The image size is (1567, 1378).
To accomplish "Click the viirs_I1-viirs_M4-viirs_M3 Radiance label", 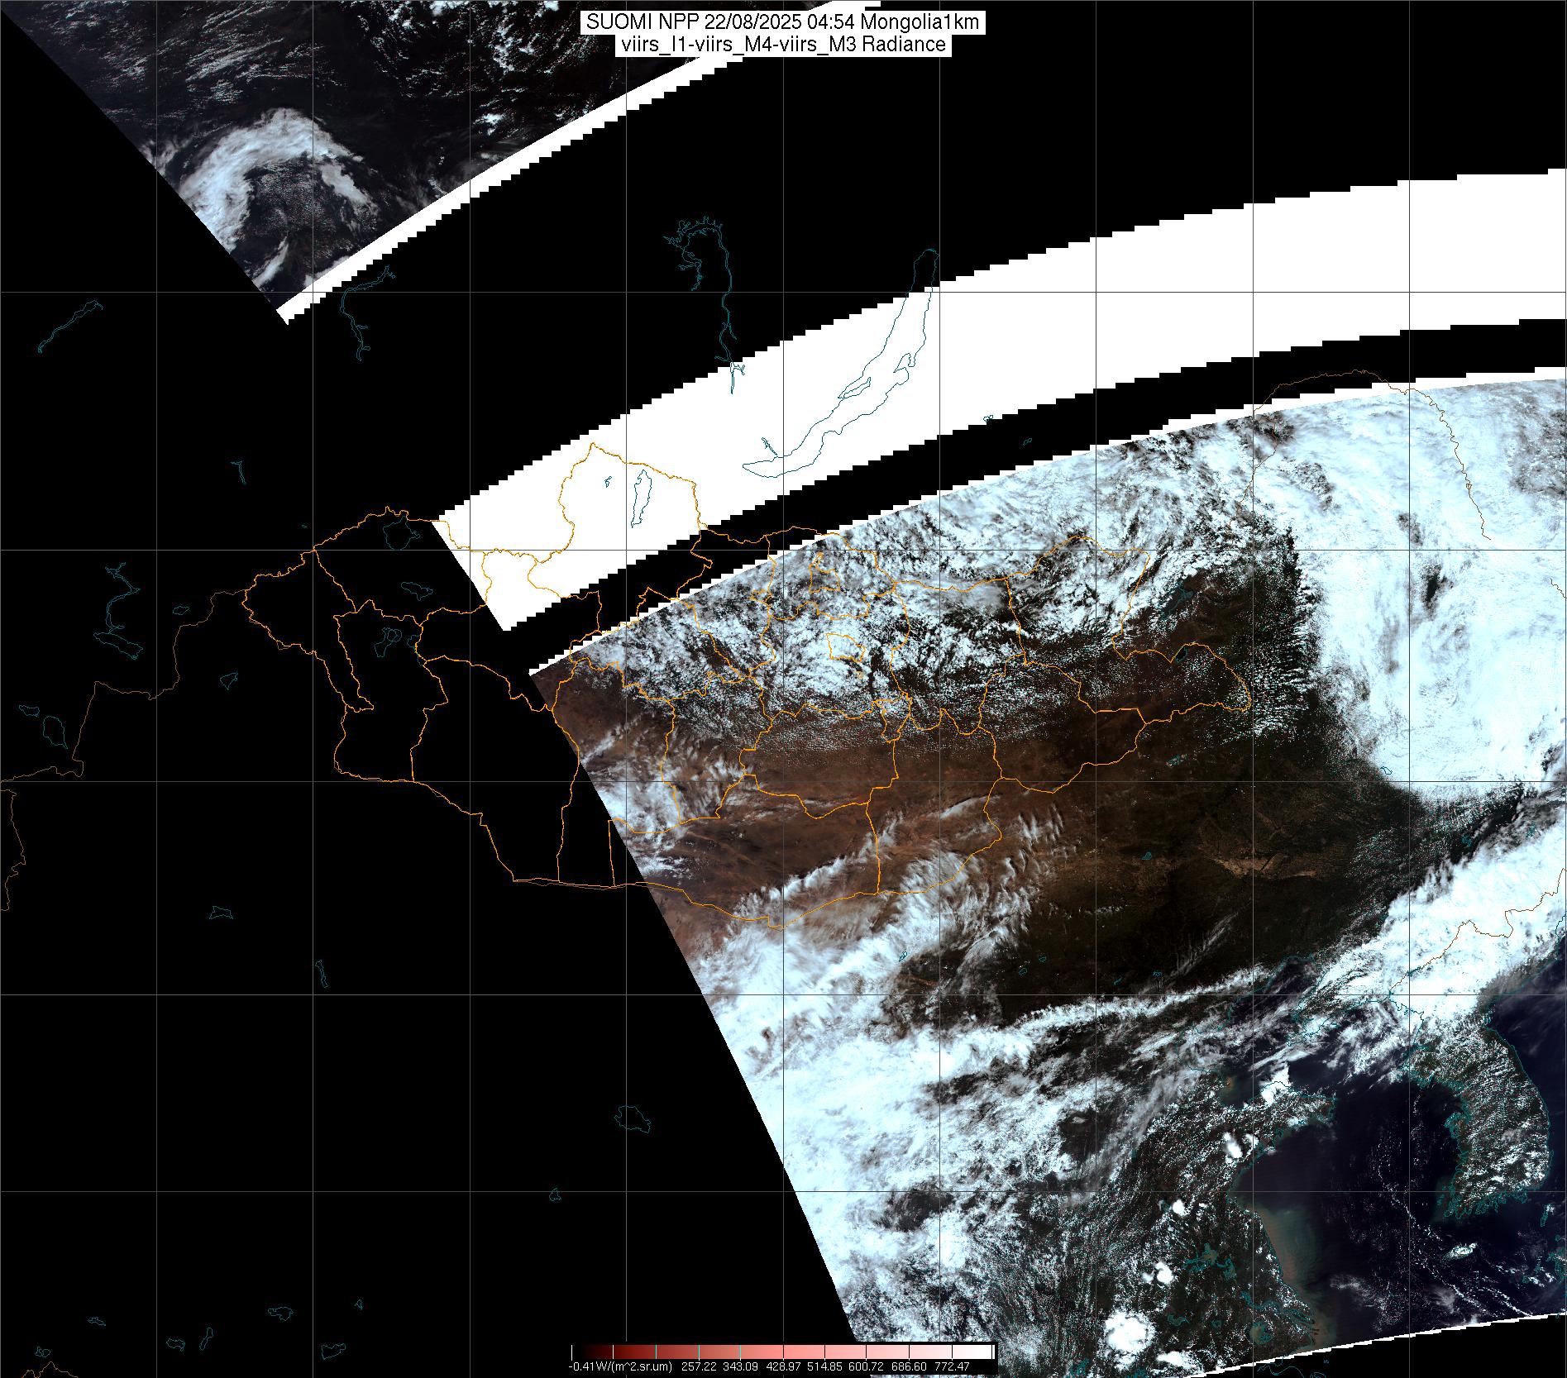I will [781, 45].
